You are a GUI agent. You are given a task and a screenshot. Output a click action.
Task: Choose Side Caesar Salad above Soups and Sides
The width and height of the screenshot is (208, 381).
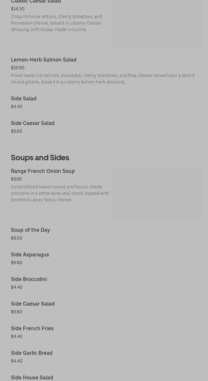pos(33,123)
